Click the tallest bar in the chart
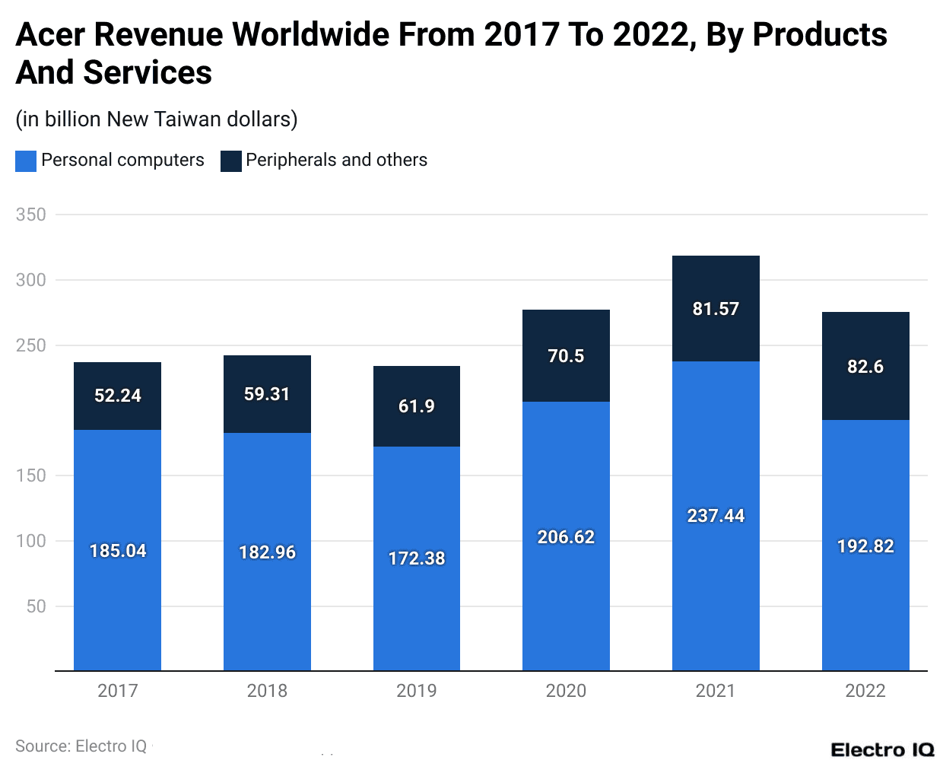Screen dimensions: 943x773 [716, 456]
